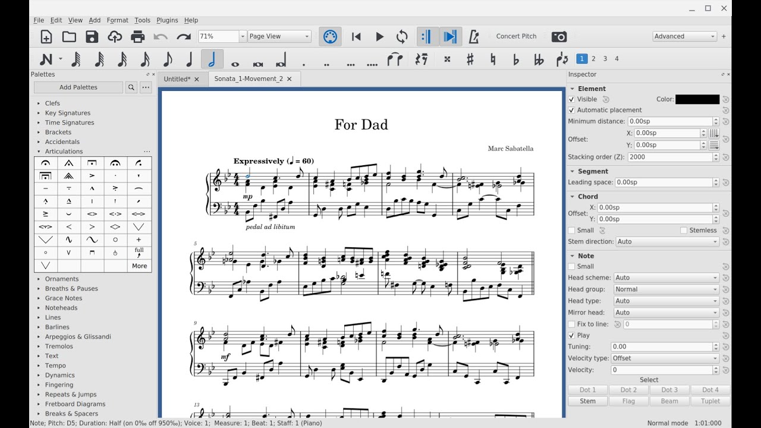Rewind playback to start
The image size is (761, 428).
point(356,37)
